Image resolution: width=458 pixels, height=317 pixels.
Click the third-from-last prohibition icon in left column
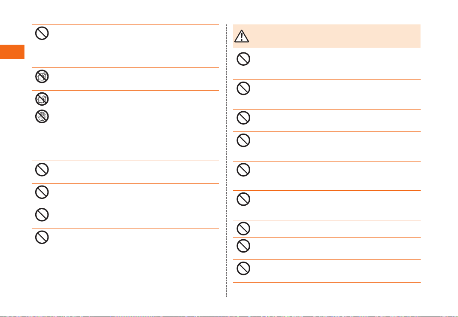[x=43, y=192]
